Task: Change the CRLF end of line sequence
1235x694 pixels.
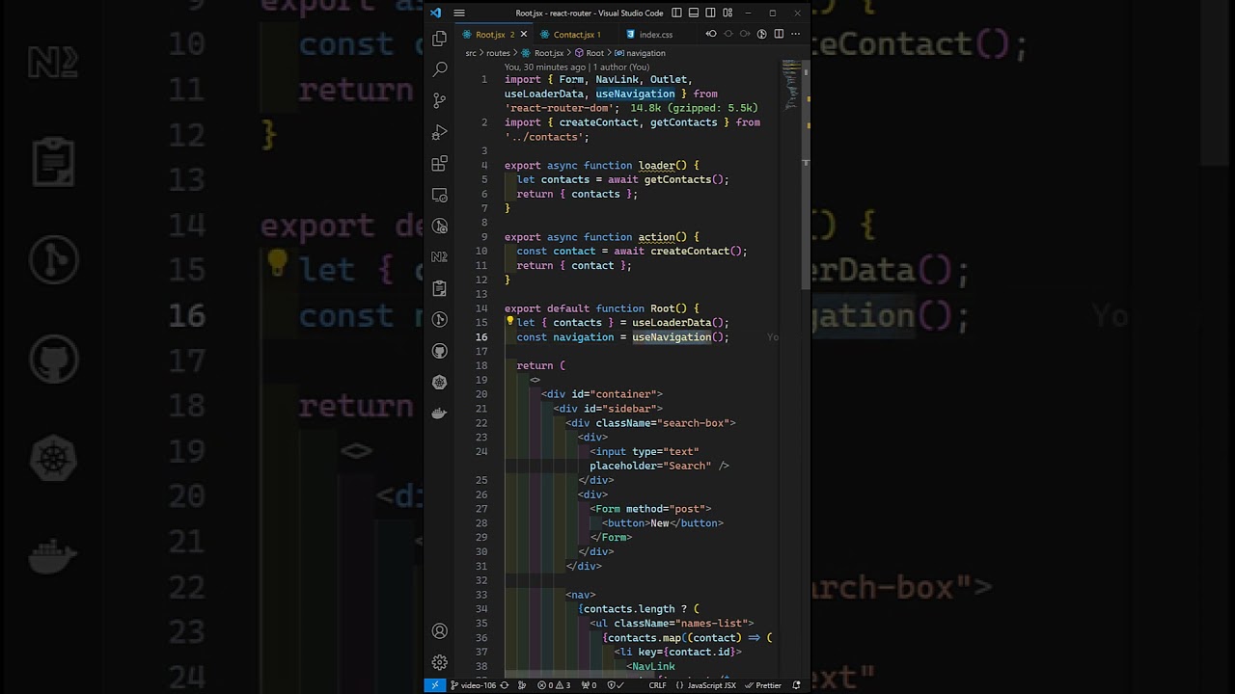Action: 657,685
